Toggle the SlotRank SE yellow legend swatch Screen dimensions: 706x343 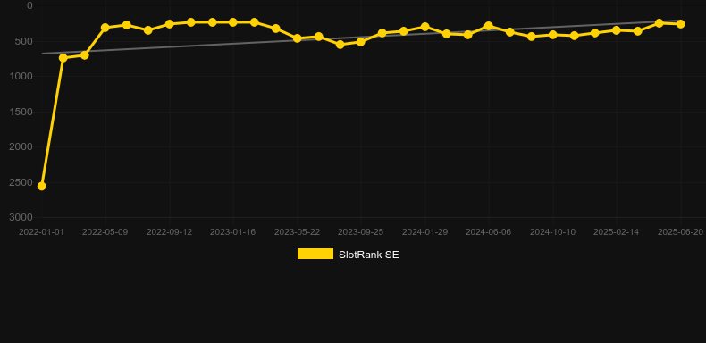click(315, 254)
